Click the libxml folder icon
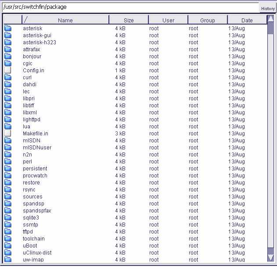 [x=8, y=112]
